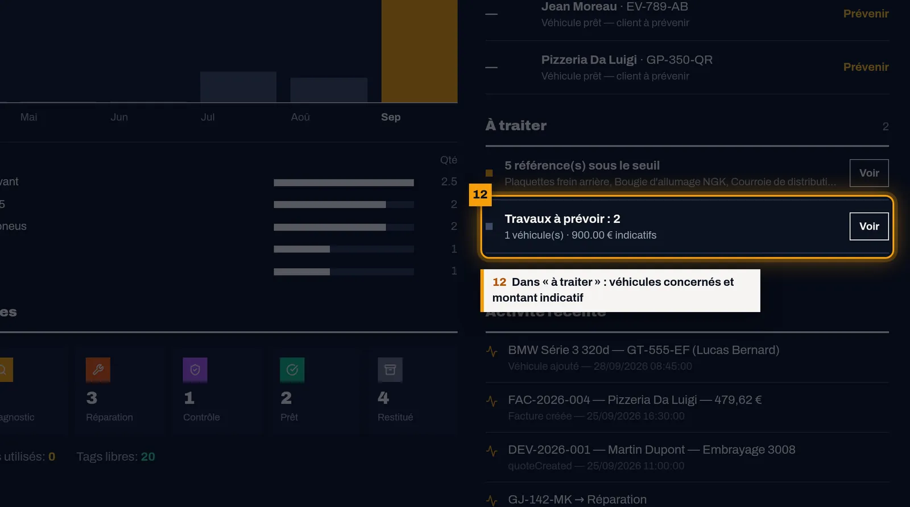Click the Jun month label
The image size is (910, 507).
(119, 117)
